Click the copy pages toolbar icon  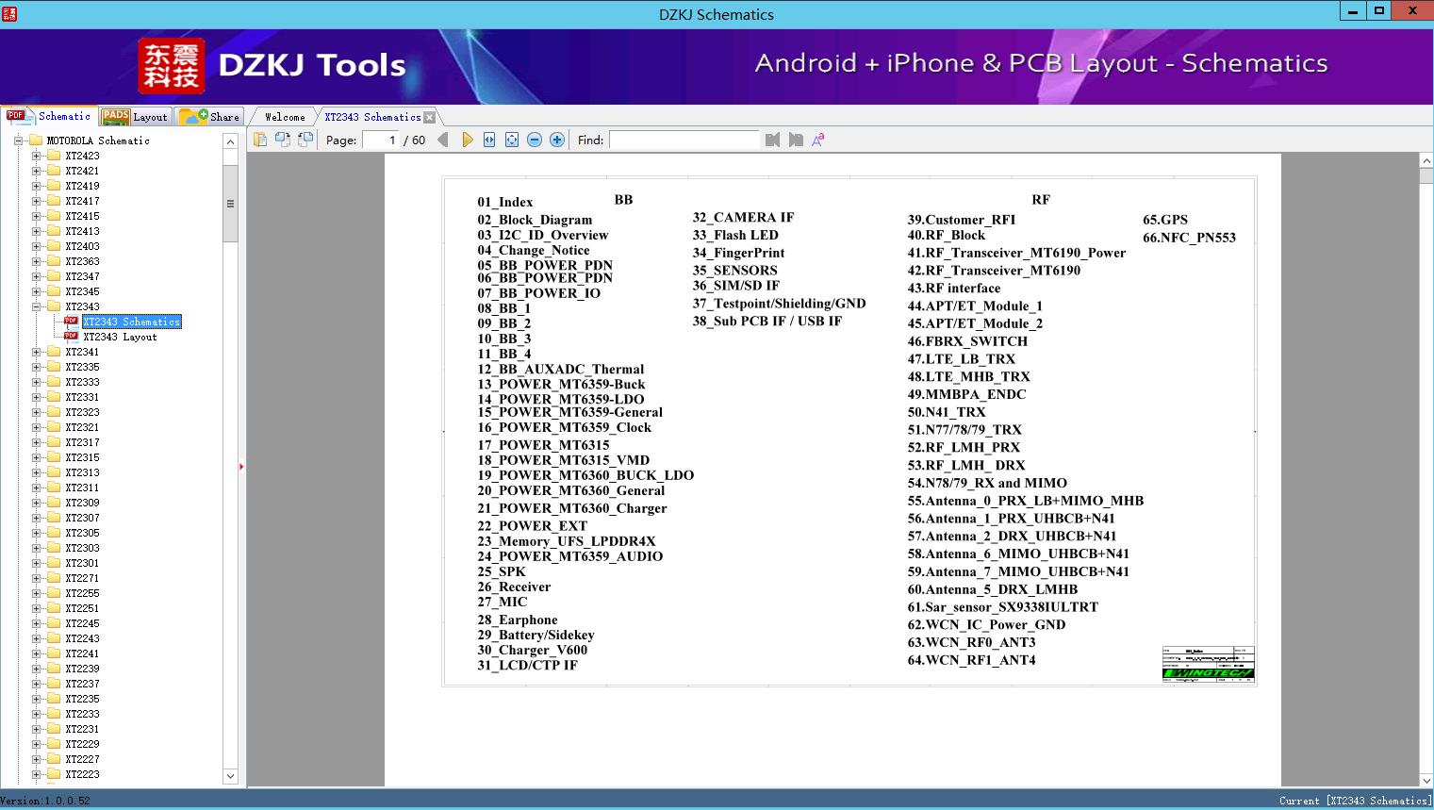pos(260,140)
